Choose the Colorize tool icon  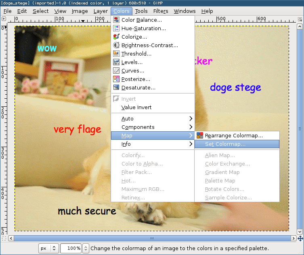point(116,37)
